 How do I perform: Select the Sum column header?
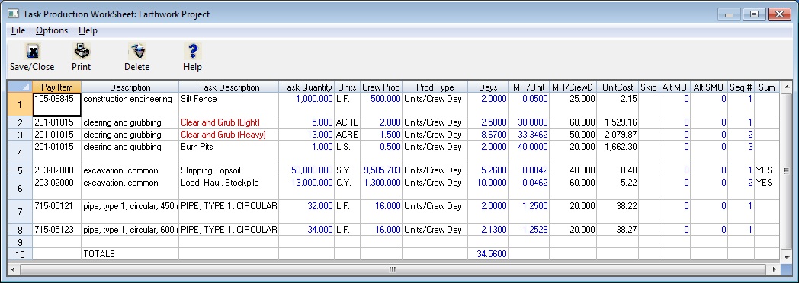click(x=766, y=87)
